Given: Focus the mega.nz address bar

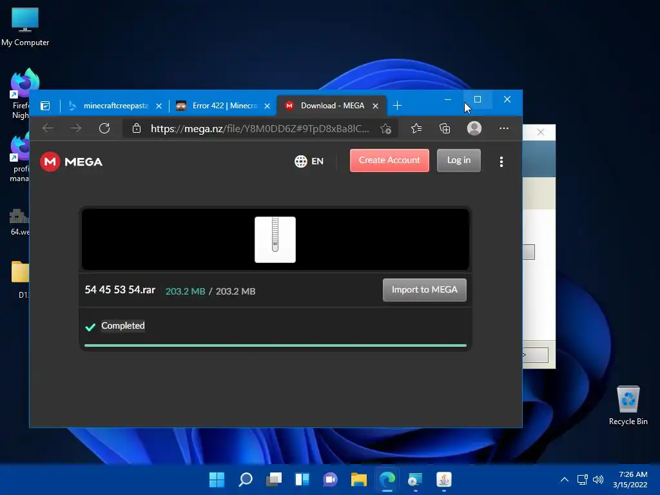Looking at the screenshot, I should pyautogui.click(x=260, y=128).
